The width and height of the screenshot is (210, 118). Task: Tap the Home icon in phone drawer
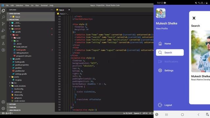[160, 44]
